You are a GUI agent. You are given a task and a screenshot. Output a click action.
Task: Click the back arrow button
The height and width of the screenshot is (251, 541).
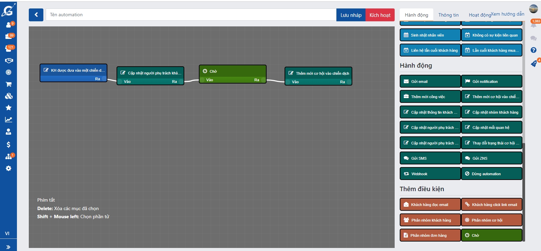click(36, 15)
